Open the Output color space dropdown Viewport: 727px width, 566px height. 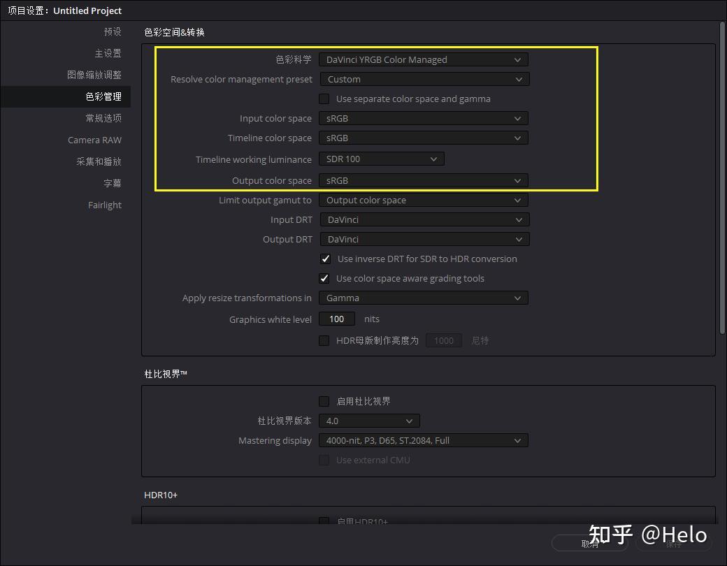click(x=423, y=180)
